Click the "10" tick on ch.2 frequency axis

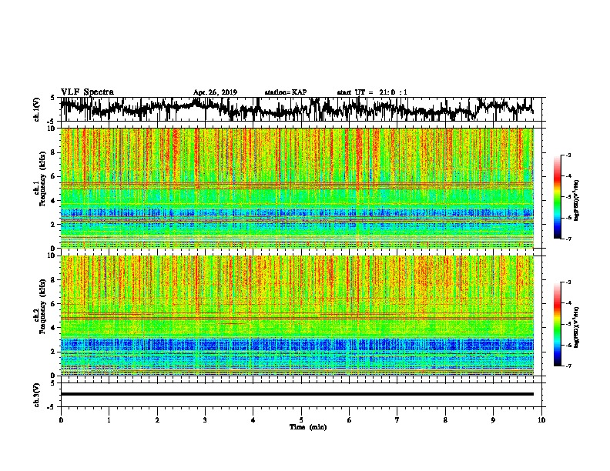pyautogui.click(x=52, y=256)
